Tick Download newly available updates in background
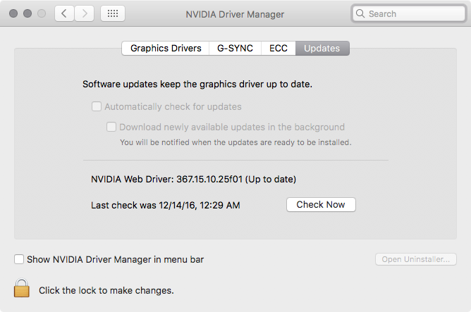The height and width of the screenshot is (312, 471). click(111, 127)
